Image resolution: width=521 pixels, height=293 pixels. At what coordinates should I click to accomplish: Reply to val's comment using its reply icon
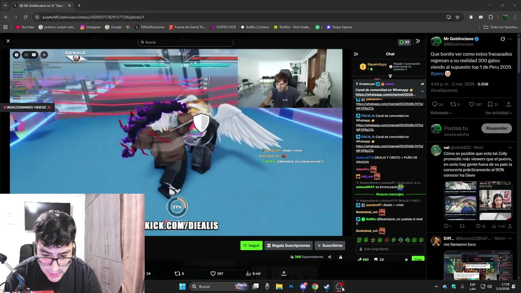click(x=447, y=226)
